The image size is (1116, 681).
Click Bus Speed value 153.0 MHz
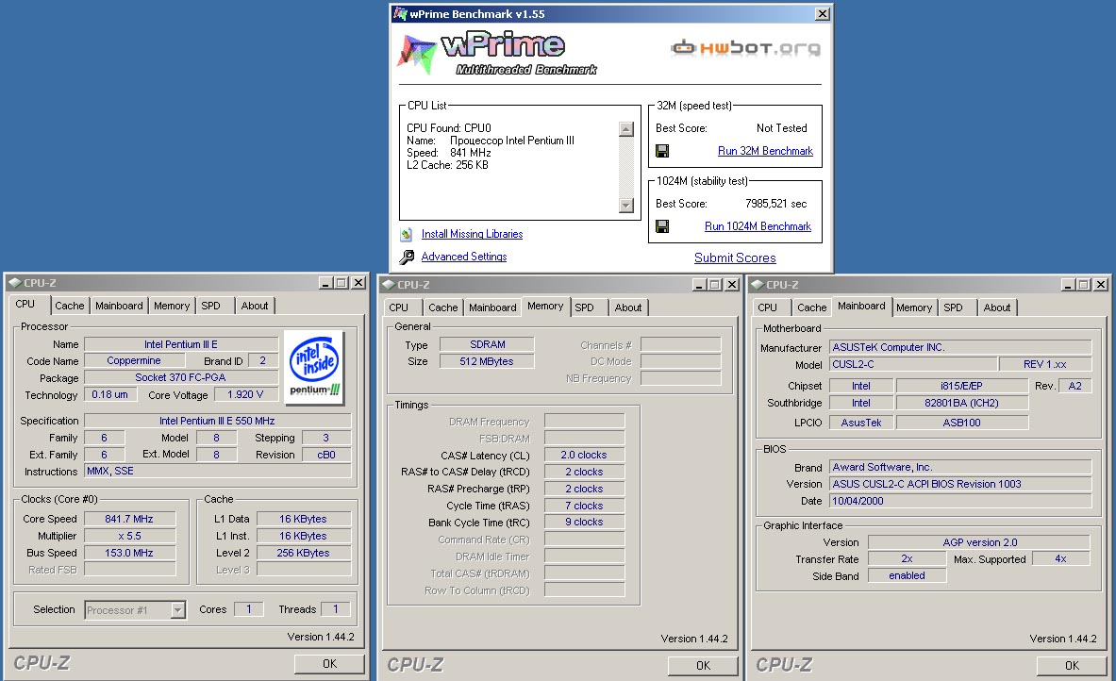pyautogui.click(x=129, y=553)
